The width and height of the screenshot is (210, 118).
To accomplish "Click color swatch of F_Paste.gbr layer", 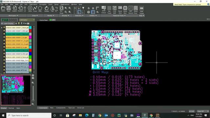I will 31,28.
